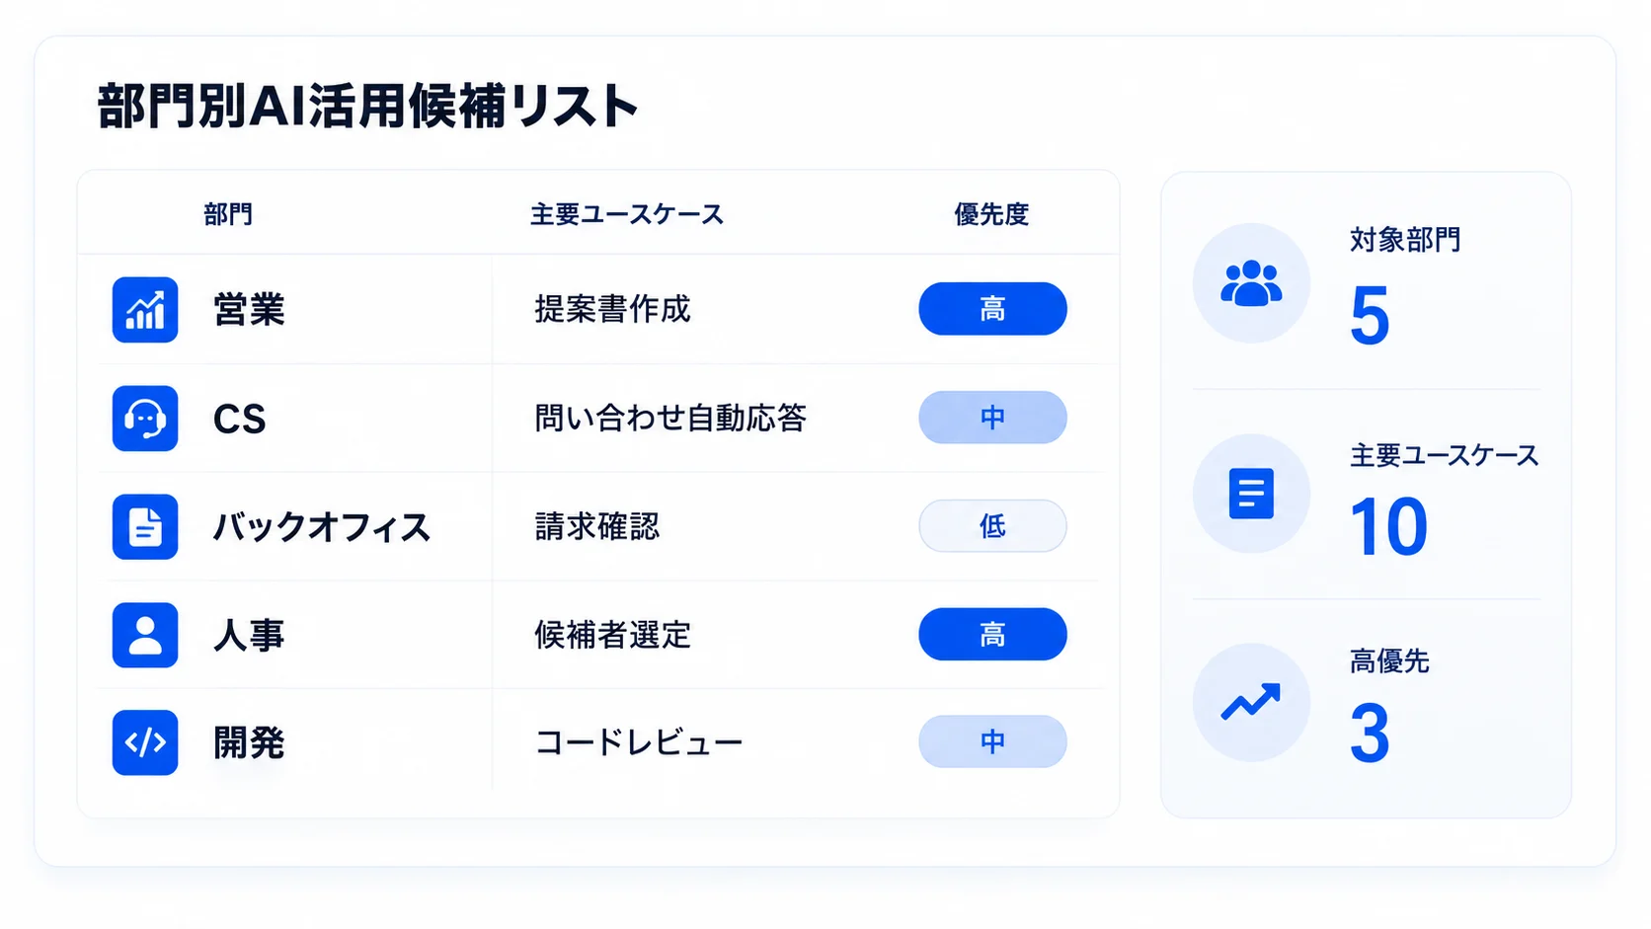
Task: Click the 人事 person icon
Action: pos(145,635)
